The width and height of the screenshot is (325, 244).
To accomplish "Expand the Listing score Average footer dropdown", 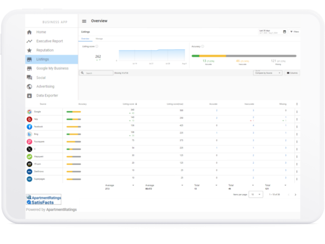I will 133,185.
